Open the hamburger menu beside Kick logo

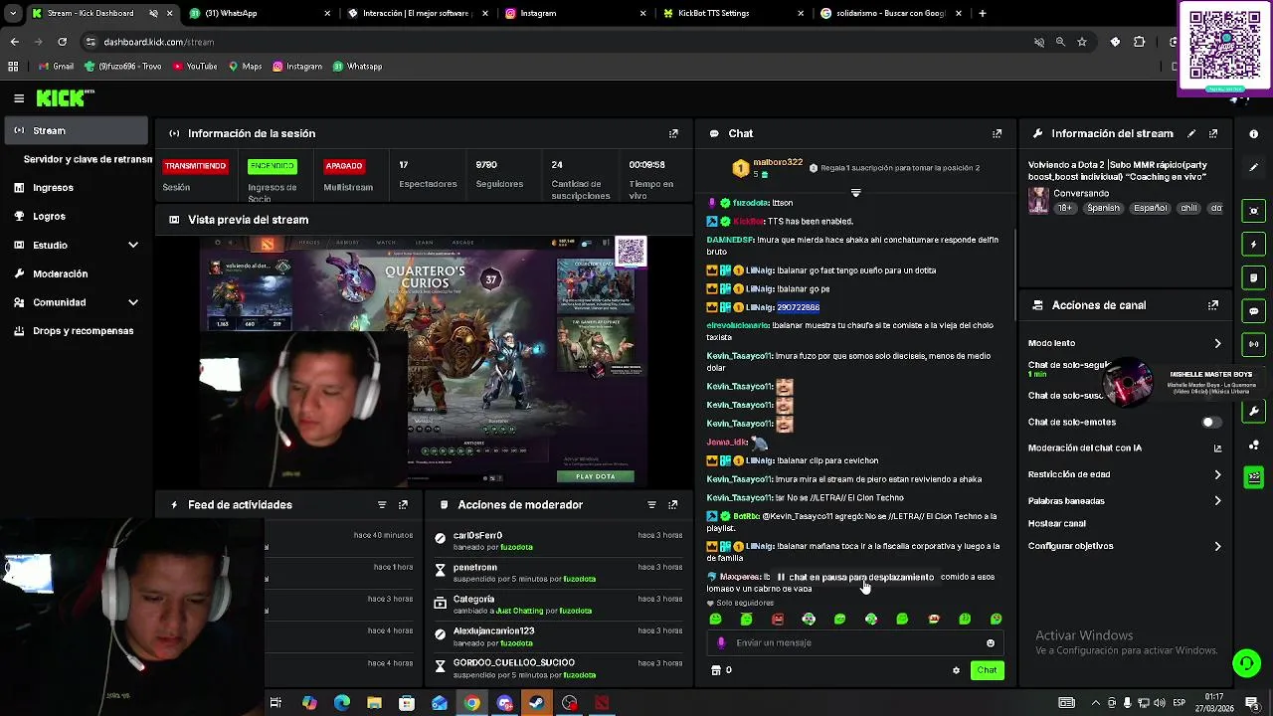[19, 97]
